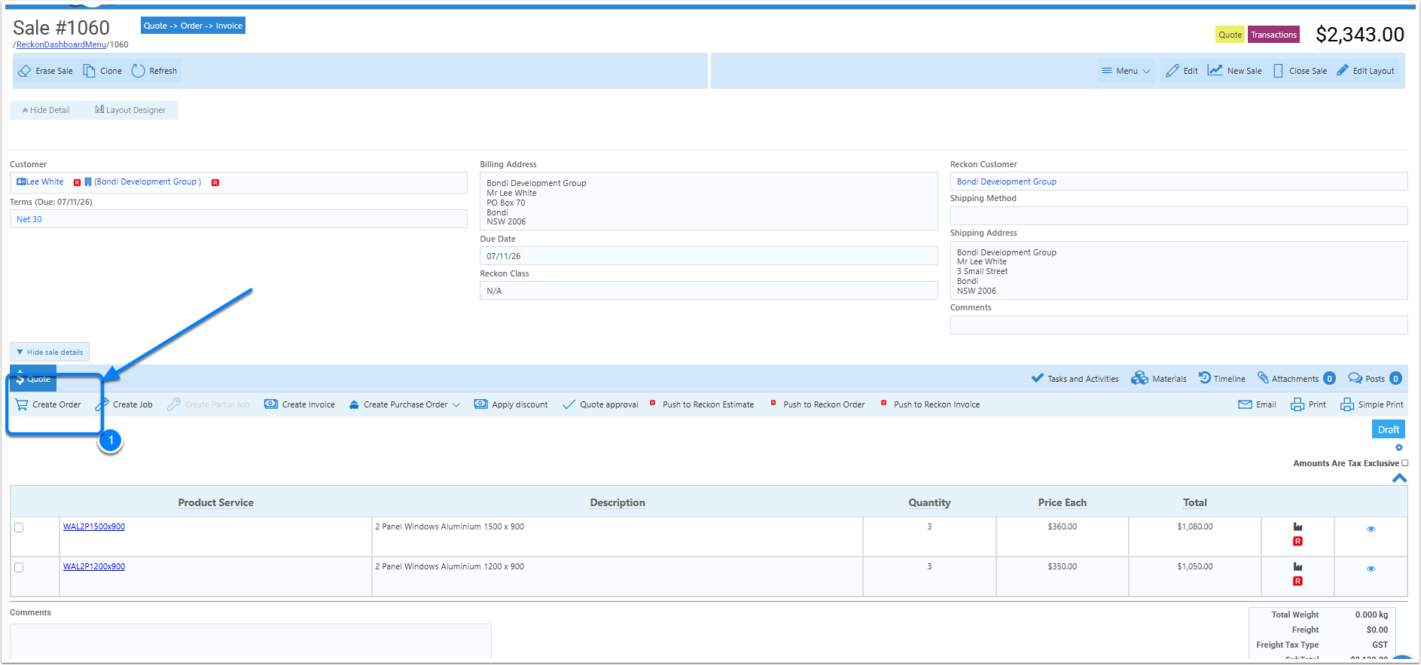
Task: Toggle eye visibility for WAL2P1500x900 line
Action: pos(1371,529)
